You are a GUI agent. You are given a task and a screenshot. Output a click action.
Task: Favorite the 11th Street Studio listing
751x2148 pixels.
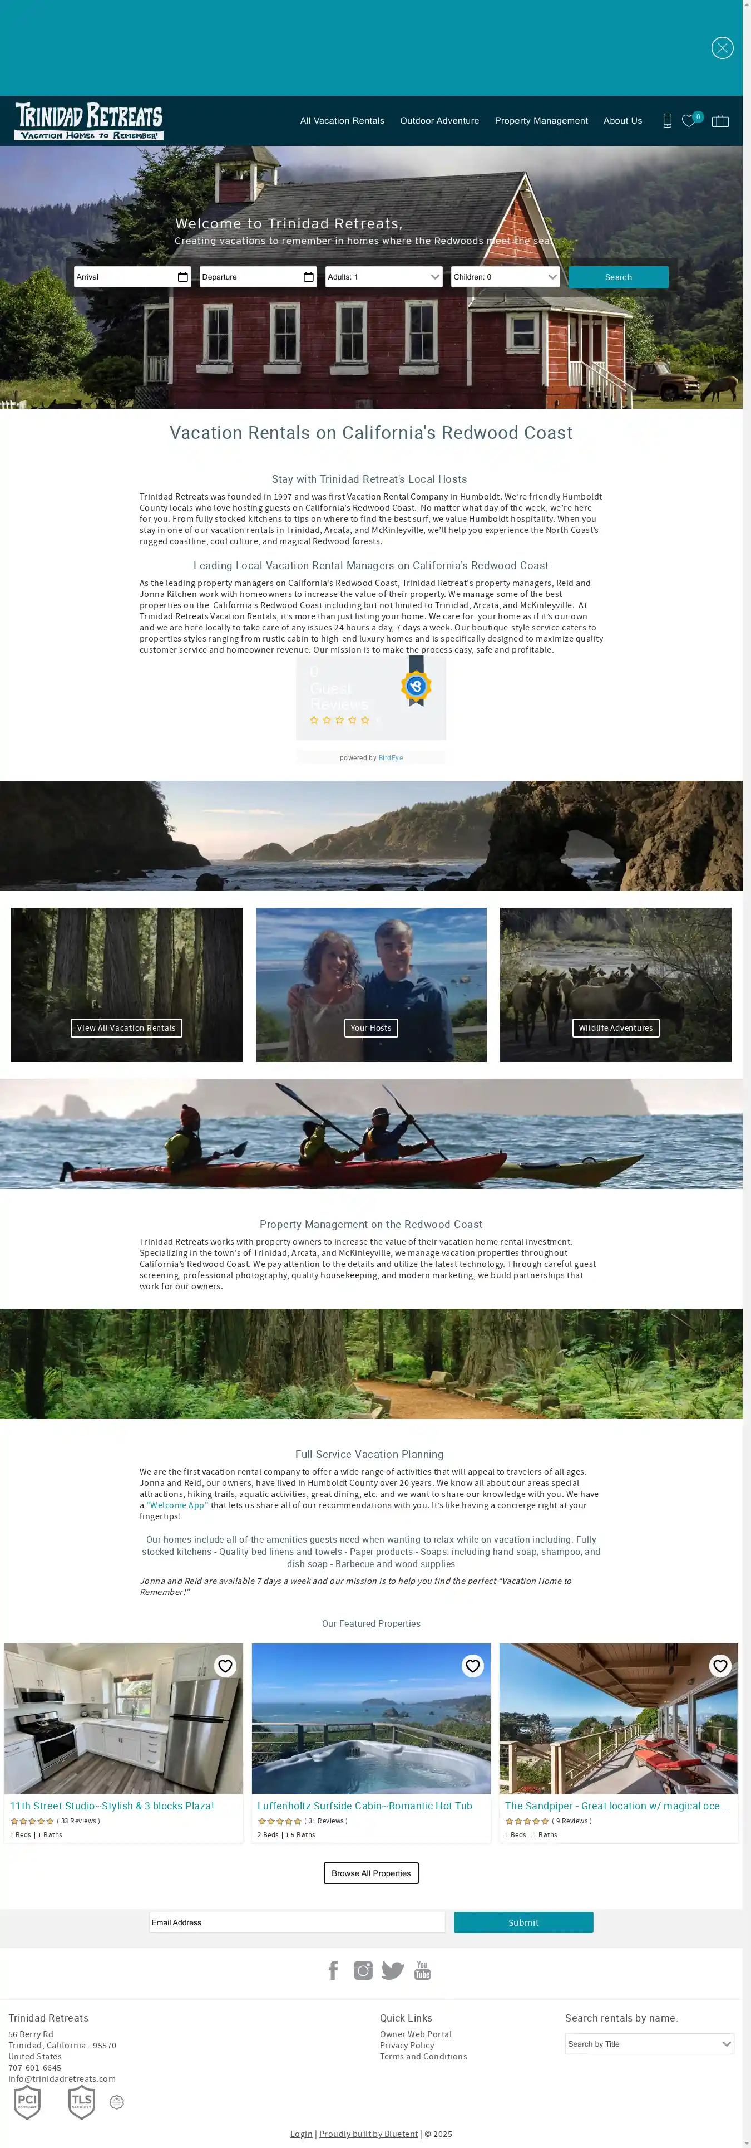coord(225,1666)
